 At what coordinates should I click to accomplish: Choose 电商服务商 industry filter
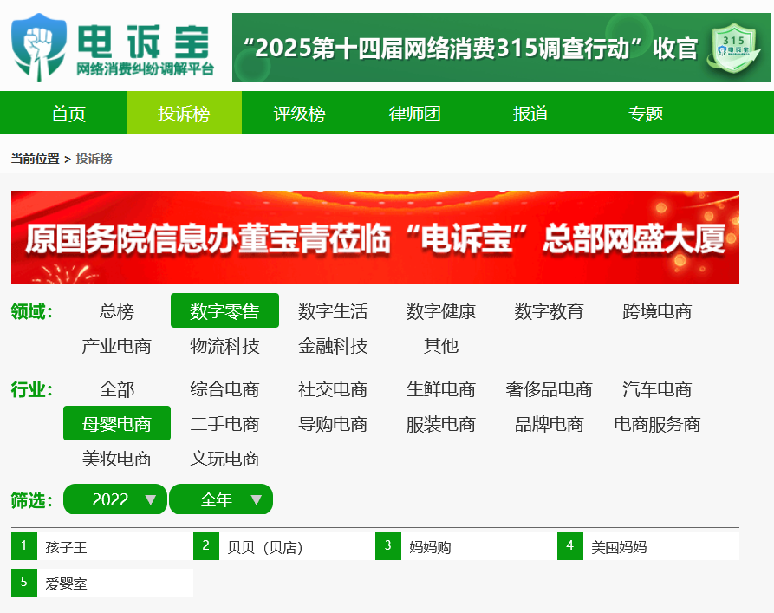click(657, 424)
